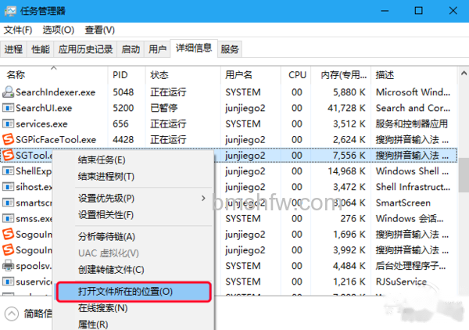The height and width of the screenshot is (330, 469).
Task: Open the 选项(O) menu
Action: click(58, 30)
